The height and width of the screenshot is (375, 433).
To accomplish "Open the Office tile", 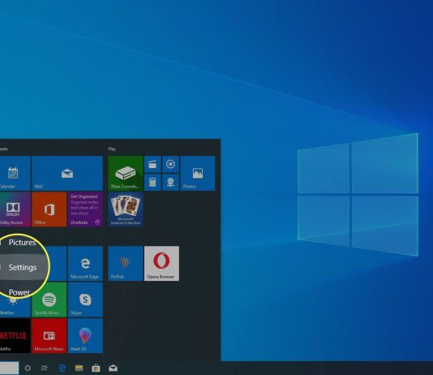I will [x=49, y=209].
